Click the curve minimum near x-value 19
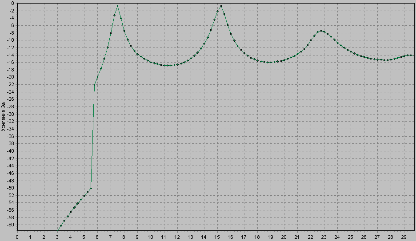416x241 pixels. click(x=270, y=62)
